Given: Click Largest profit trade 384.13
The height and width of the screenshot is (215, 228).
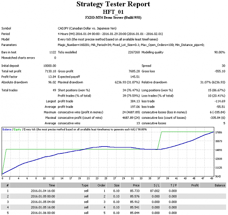Looking at the screenshot, I should [135, 101].
